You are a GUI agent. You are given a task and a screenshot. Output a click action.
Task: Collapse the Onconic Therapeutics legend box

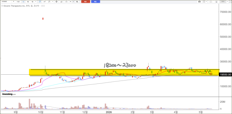click(x=2, y=6)
